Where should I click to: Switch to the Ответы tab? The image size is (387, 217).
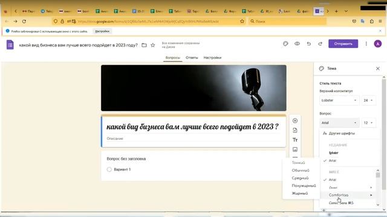192,58
